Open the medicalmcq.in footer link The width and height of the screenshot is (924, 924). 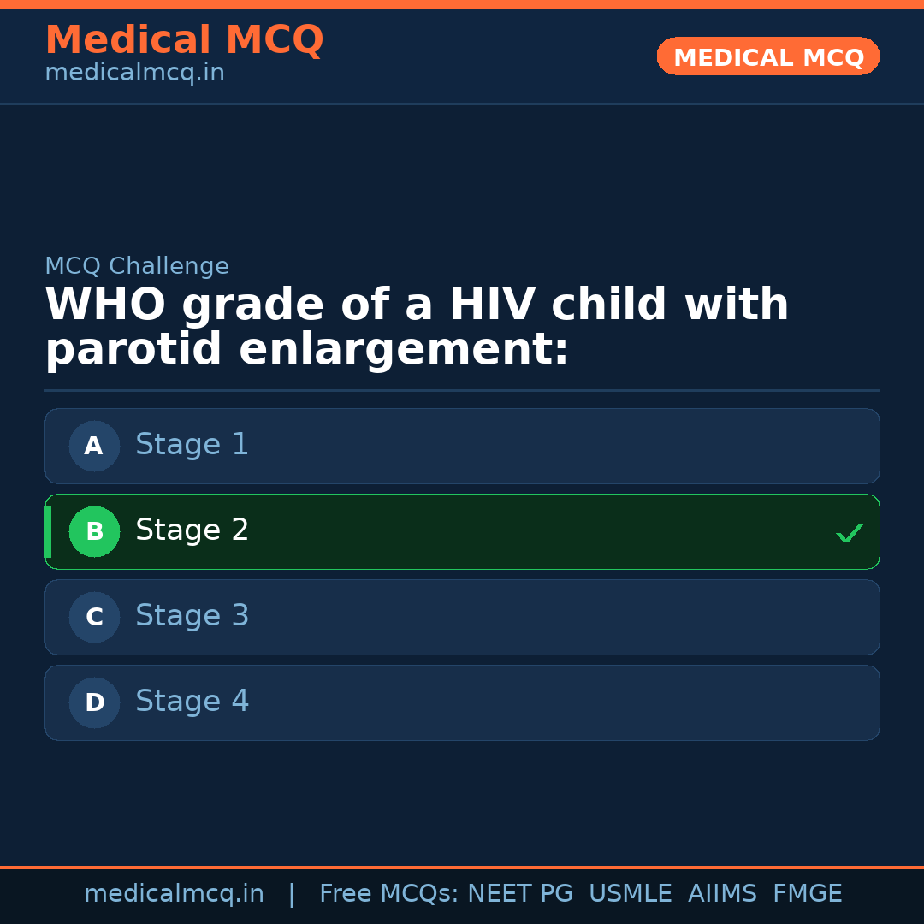(175, 892)
